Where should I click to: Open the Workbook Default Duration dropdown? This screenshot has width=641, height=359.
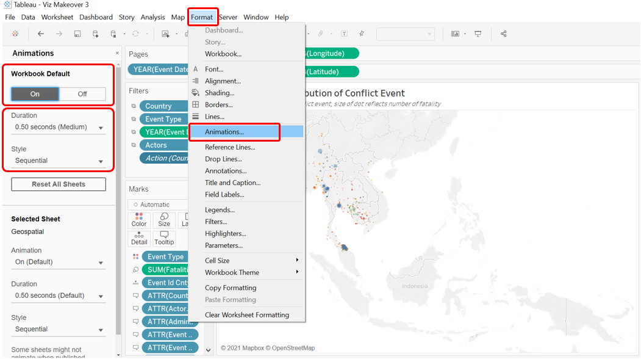click(x=59, y=128)
